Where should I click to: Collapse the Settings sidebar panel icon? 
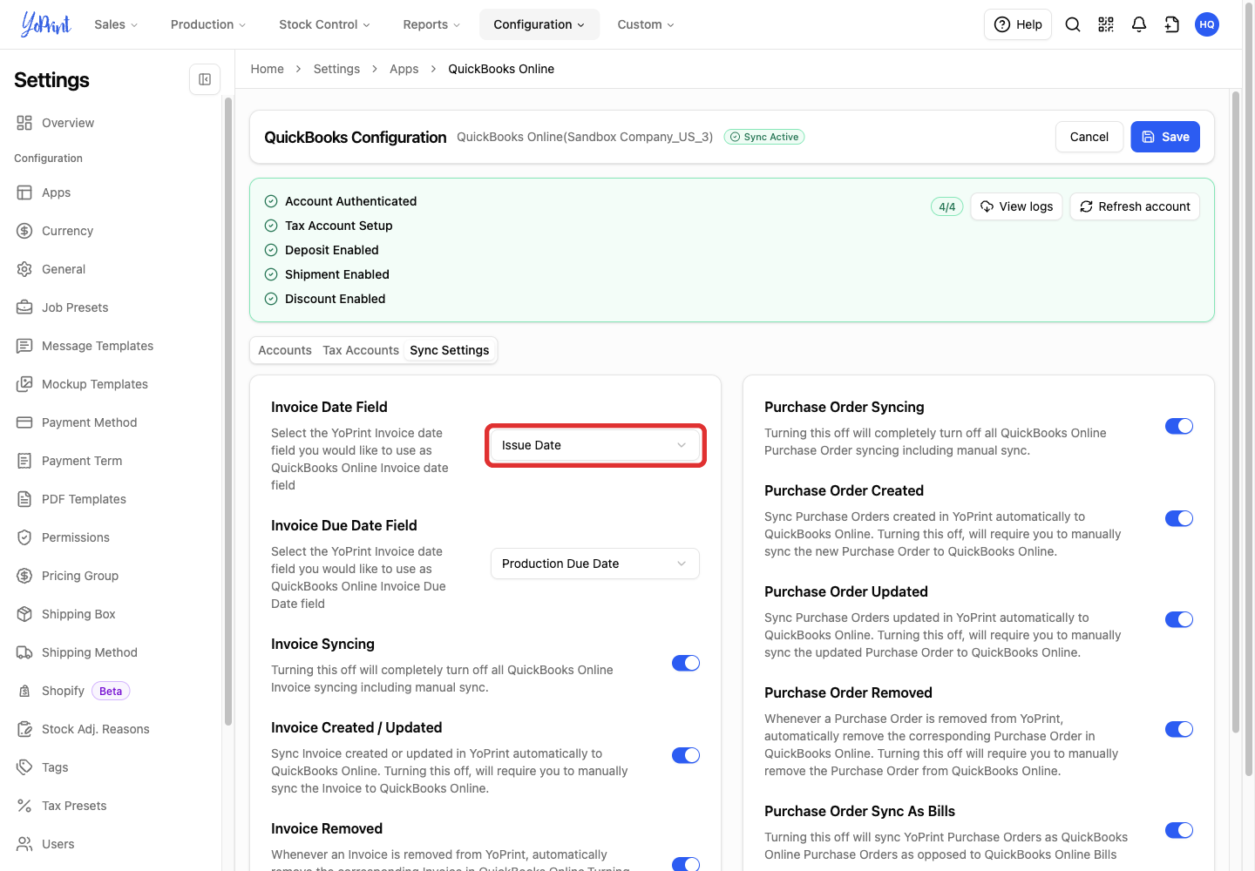(x=205, y=79)
